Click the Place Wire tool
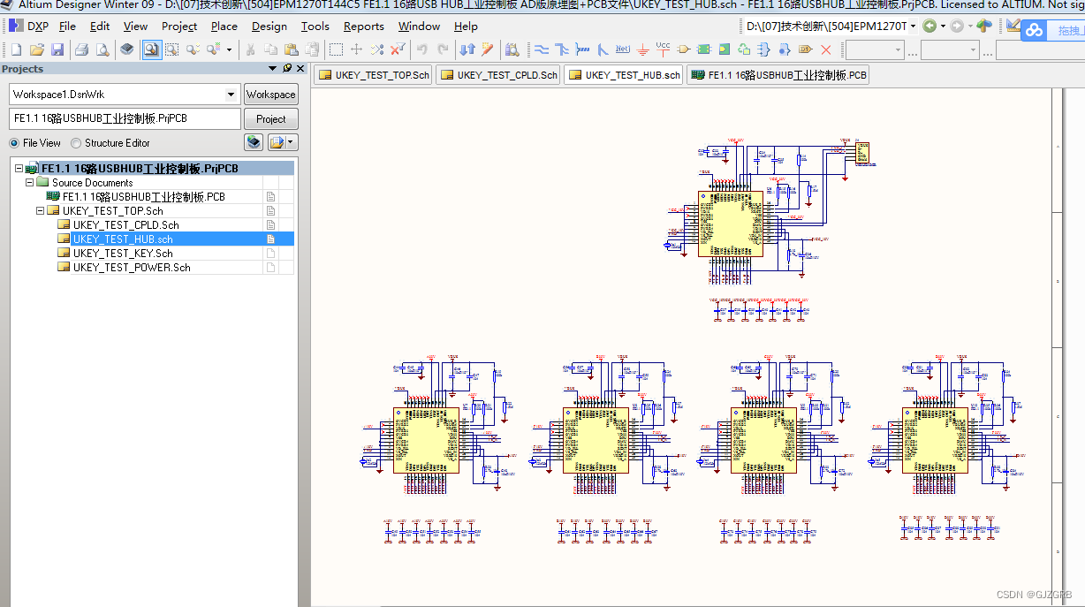The height and width of the screenshot is (607, 1085). (542, 49)
